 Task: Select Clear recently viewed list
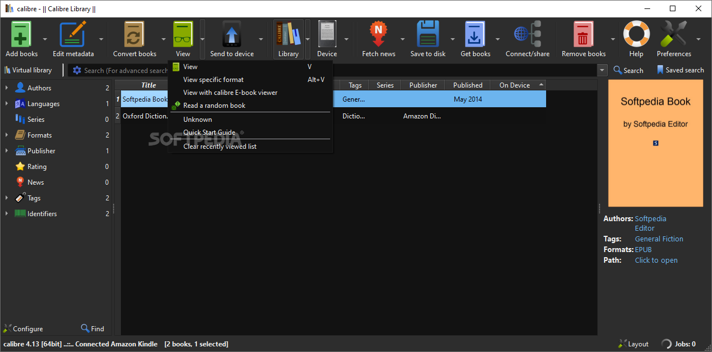click(251, 147)
